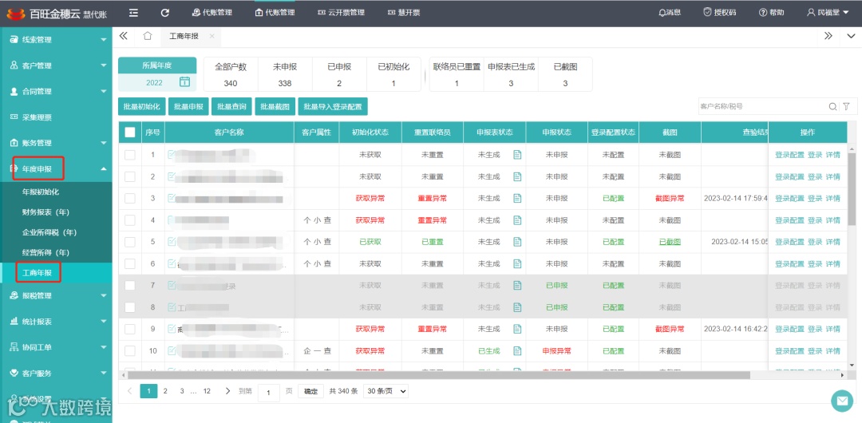Click the page number jump input field
862x423 pixels.
pos(269,392)
